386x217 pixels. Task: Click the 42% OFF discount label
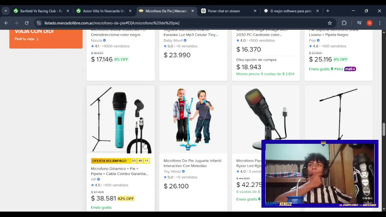(126, 199)
